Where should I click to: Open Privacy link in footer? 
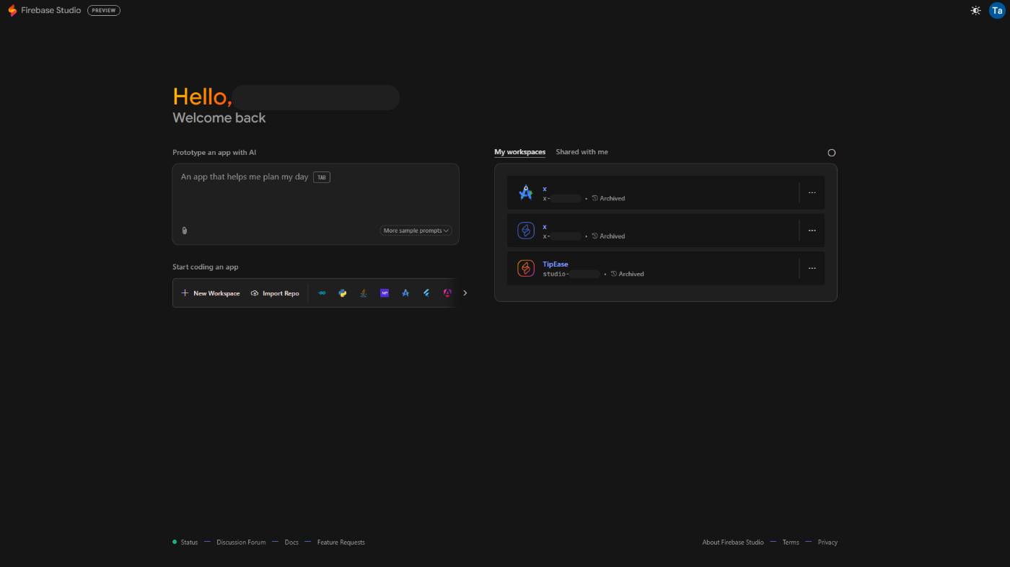[x=827, y=543]
